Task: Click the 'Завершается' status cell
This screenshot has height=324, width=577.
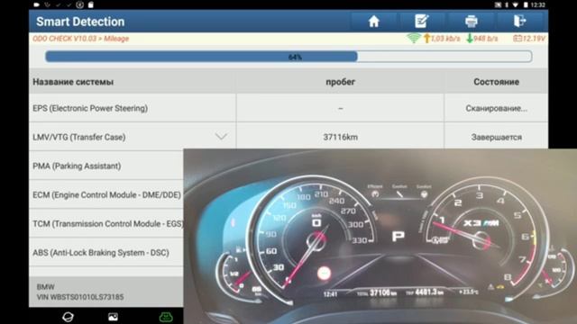Action: point(496,137)
